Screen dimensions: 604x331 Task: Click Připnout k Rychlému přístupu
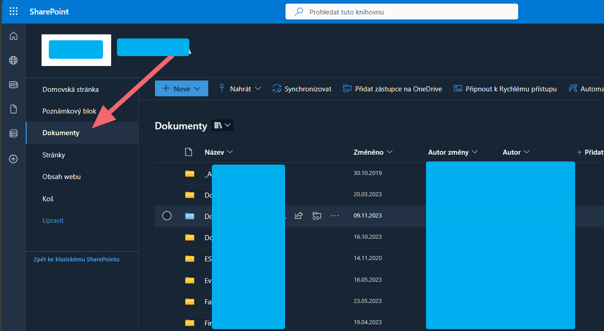click(505, 89)
